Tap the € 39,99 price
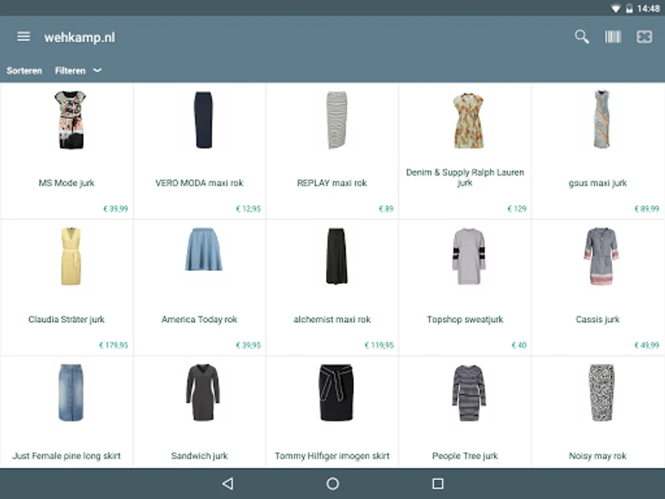 click(x=116, y=209)
